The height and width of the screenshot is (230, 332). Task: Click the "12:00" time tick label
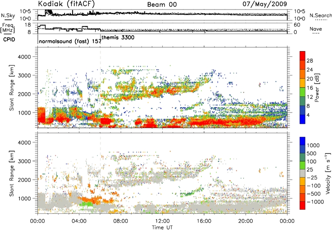tap(162, 221)
